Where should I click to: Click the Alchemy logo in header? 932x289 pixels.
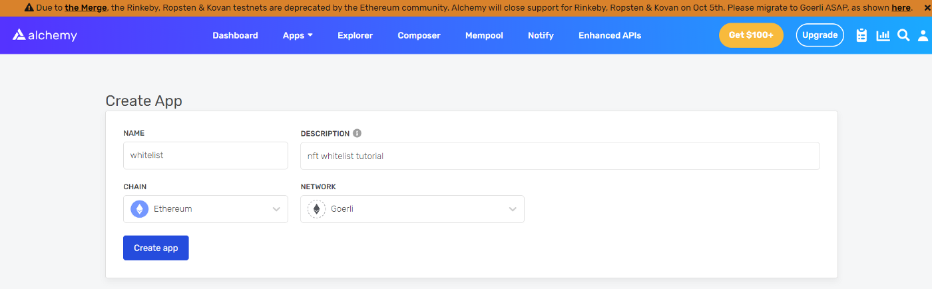45,35
